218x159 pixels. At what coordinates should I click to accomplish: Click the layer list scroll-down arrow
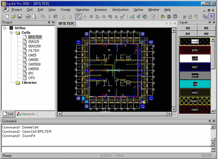[213, 112]
